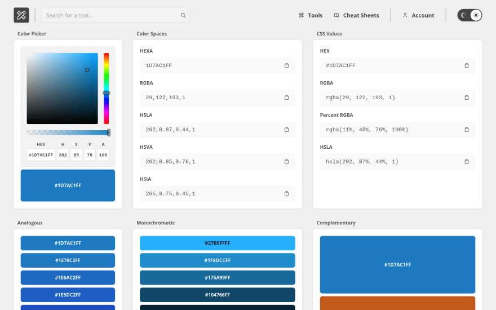The height and width of the screenshot is (310, 496).
Task: Open the Cheat Sheets menu
Action: (x=356, y=15)
